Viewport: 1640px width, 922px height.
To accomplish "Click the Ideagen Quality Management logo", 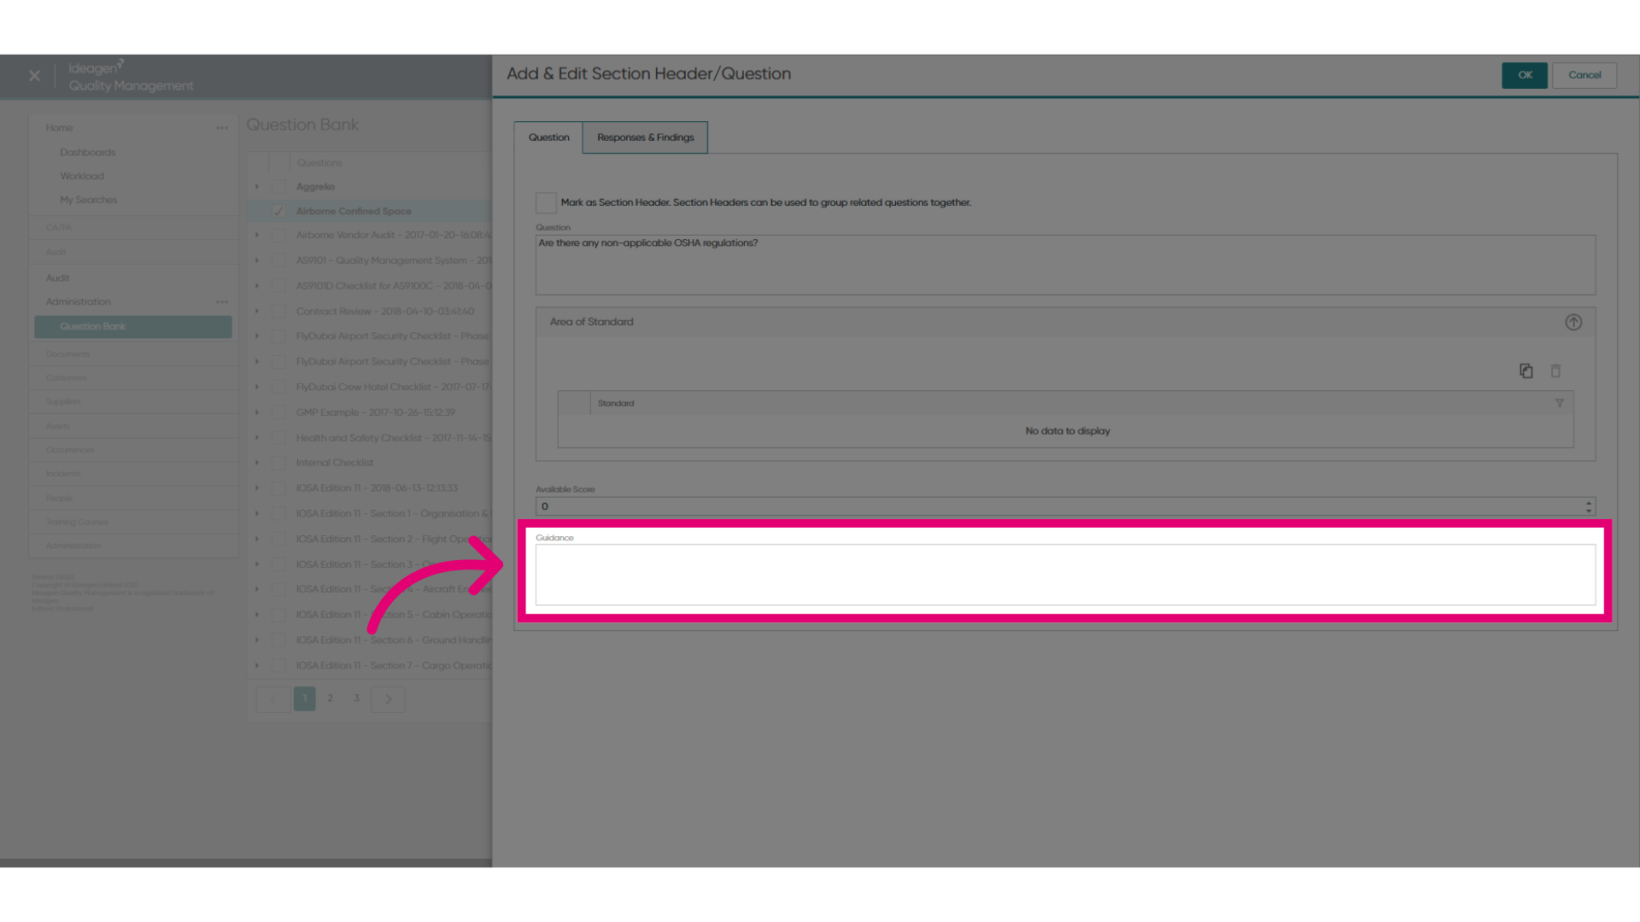I will click(131, 77).
